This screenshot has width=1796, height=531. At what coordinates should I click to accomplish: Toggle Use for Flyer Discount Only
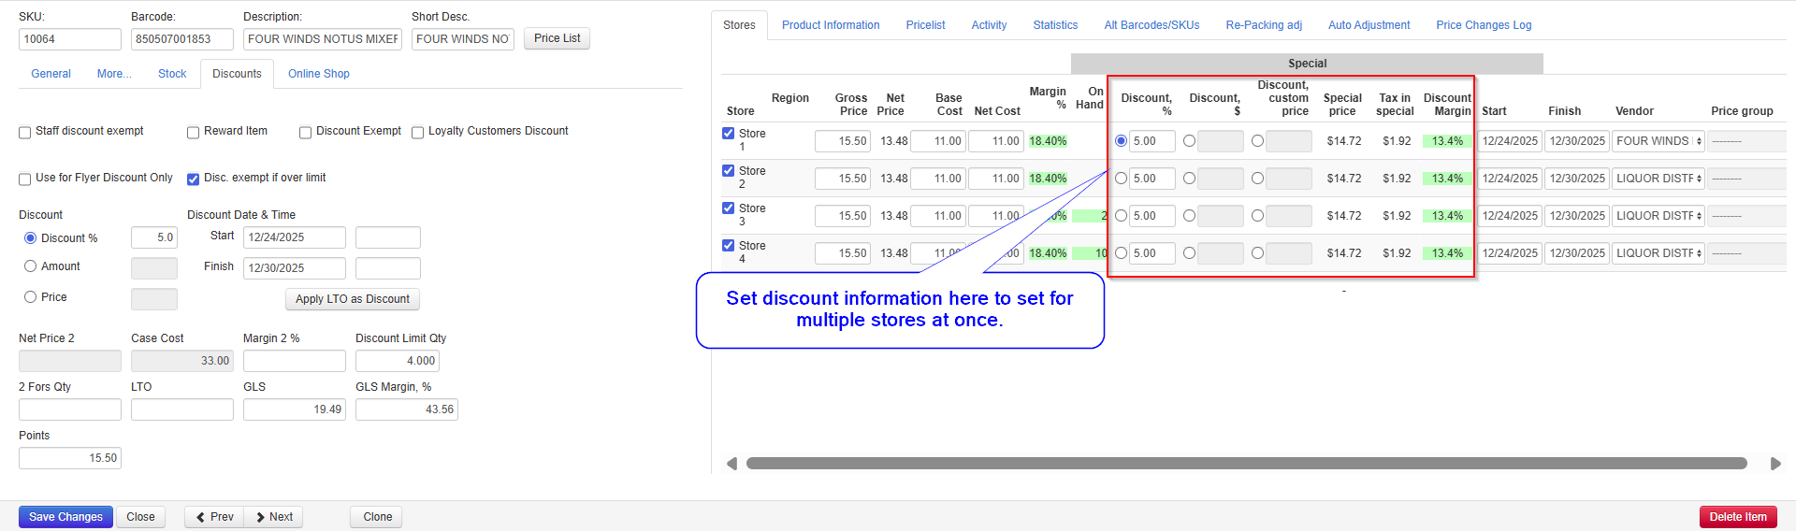(25, 179)
